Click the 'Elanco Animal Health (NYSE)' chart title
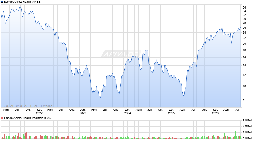 point(23,2)
